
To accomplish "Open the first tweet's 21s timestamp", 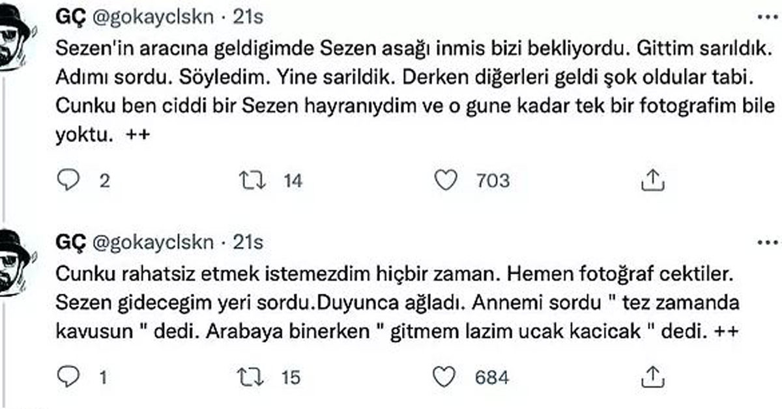I will 248,18.
